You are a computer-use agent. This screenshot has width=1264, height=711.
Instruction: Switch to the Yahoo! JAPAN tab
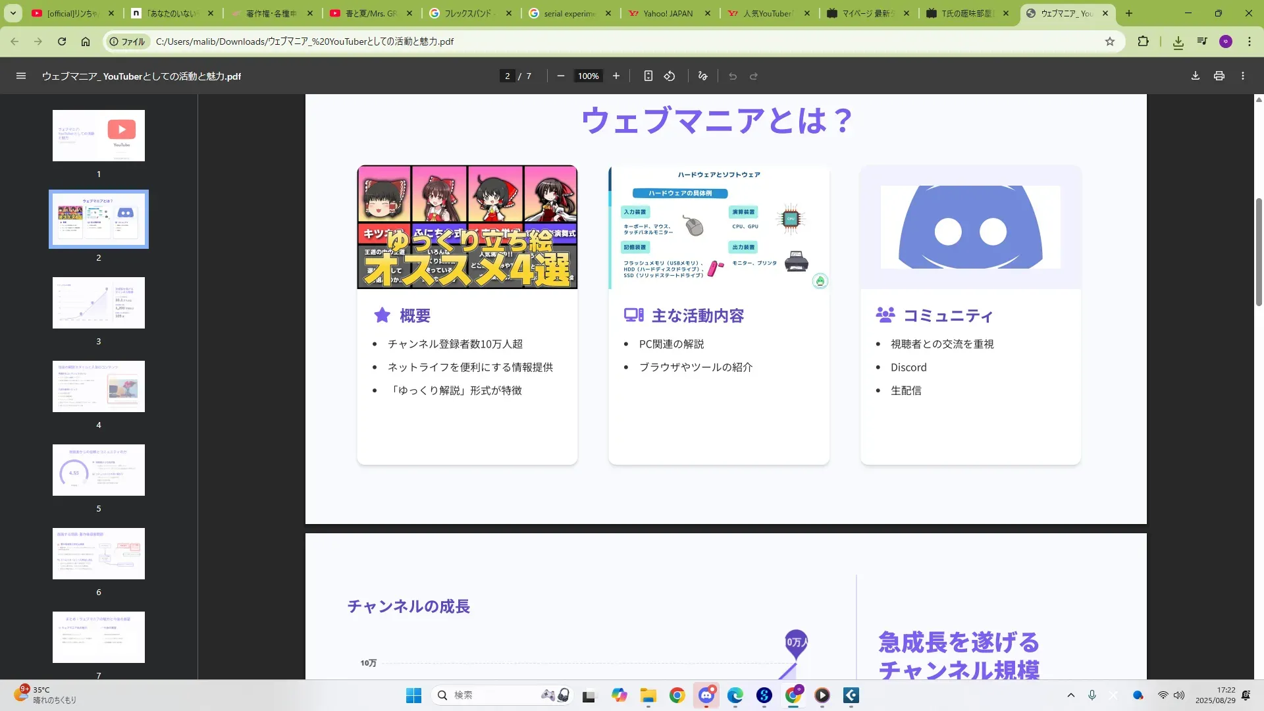pos(668,13)
